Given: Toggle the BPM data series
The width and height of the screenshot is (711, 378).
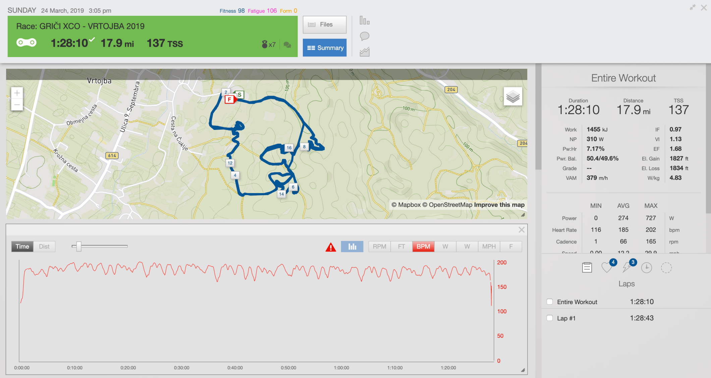Looking at the screenshot, I should 423,246.
